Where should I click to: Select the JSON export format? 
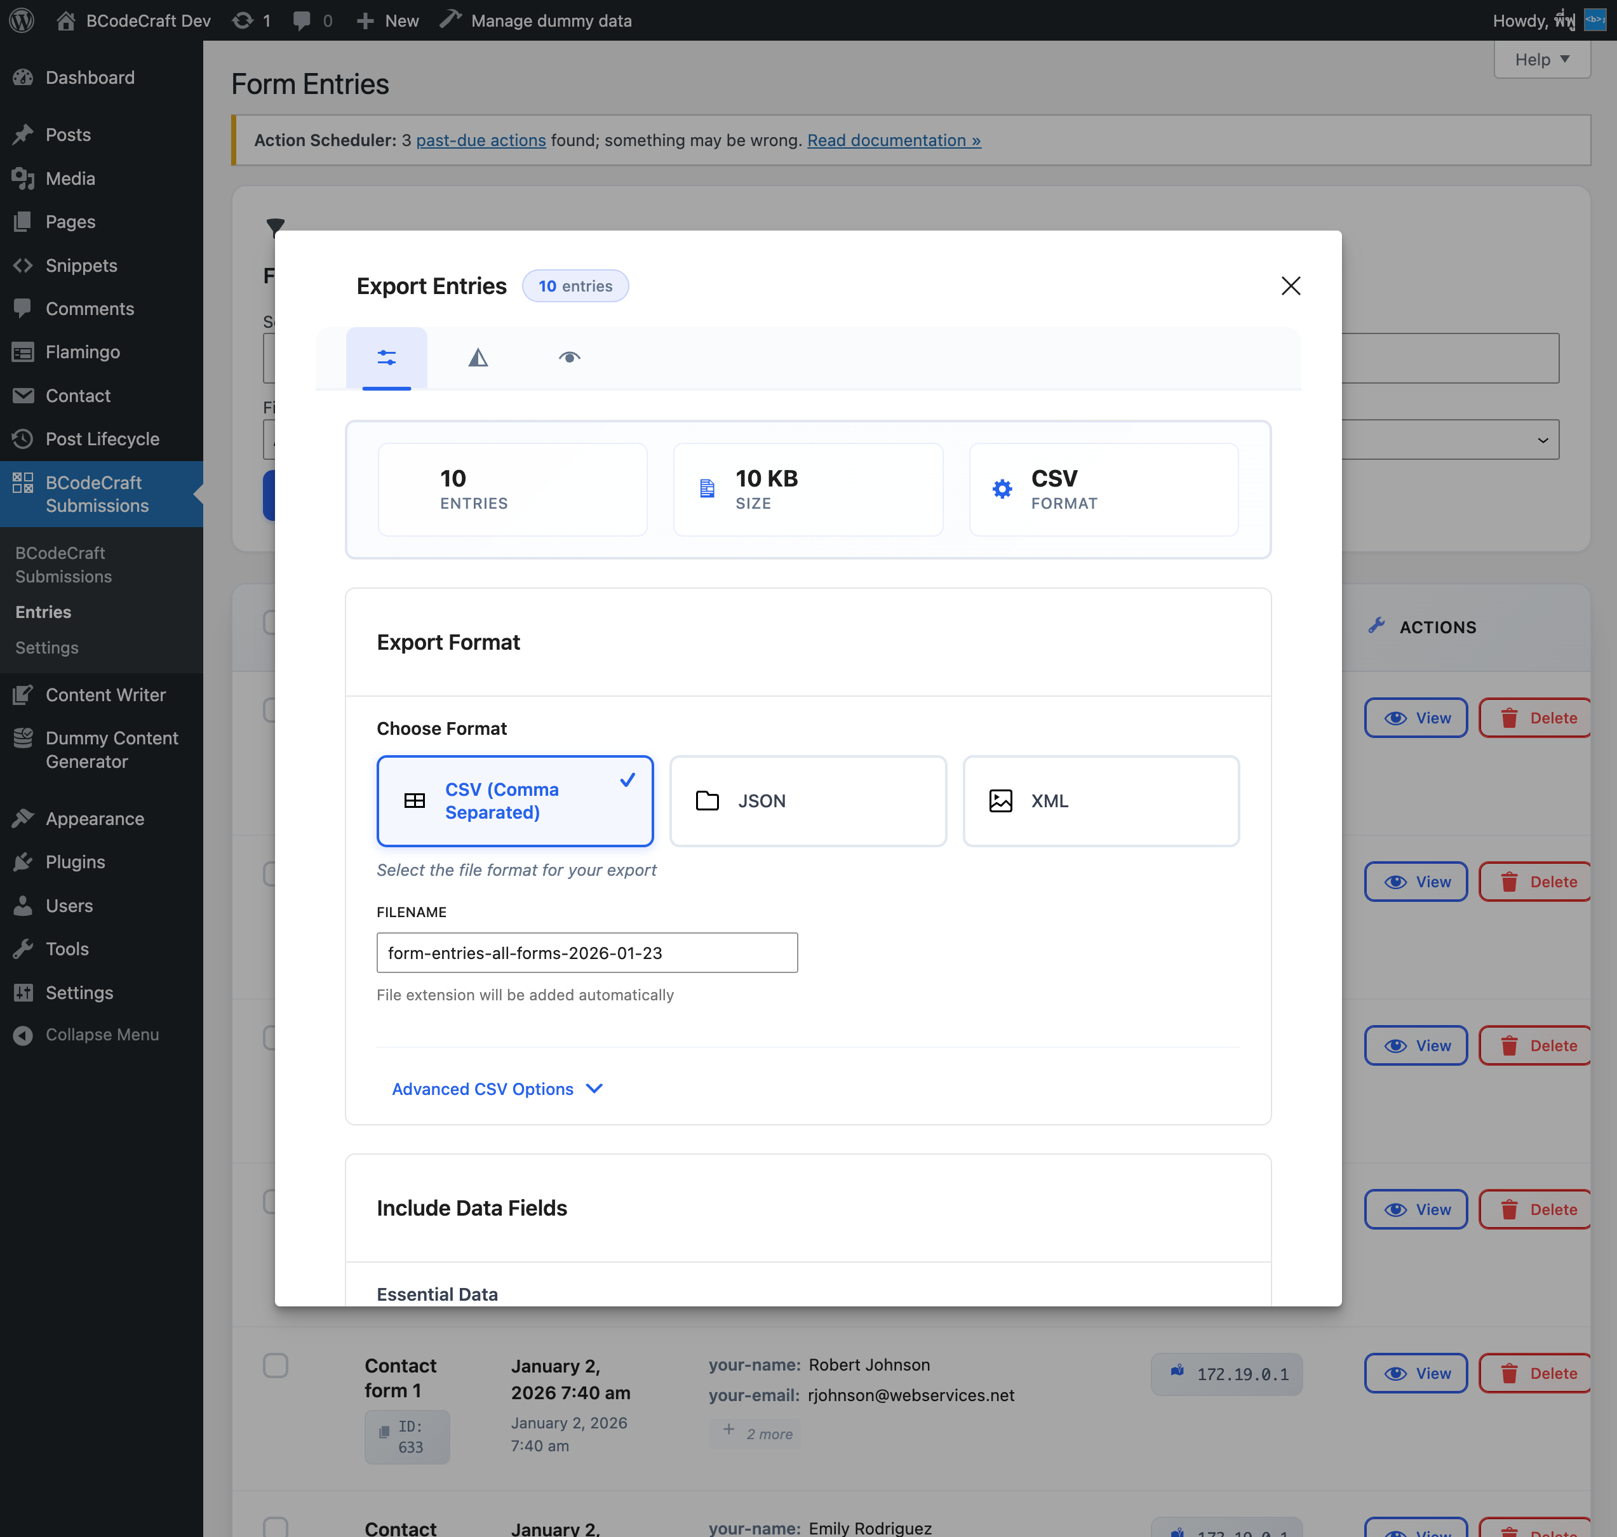tap(808, 800)
